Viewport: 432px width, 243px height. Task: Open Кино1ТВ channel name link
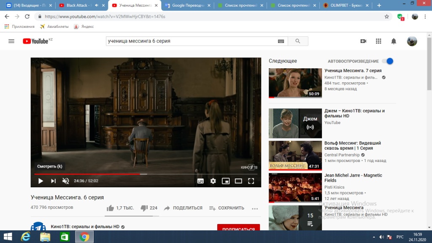(85, 227)
